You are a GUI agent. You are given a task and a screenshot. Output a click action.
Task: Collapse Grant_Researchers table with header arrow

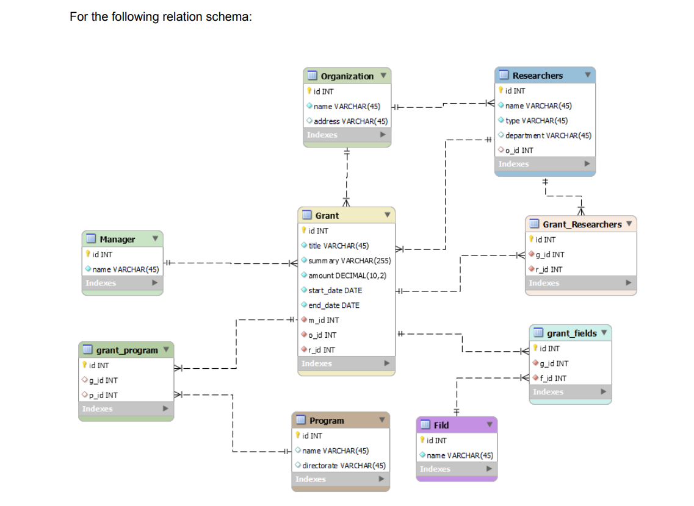pyautogui.click(x=629, y=224)
